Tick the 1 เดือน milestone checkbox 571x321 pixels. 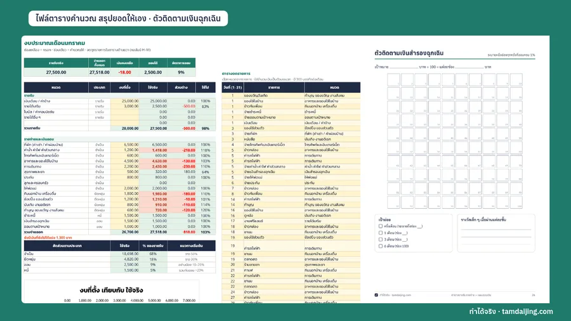click(x=381, y=233)
